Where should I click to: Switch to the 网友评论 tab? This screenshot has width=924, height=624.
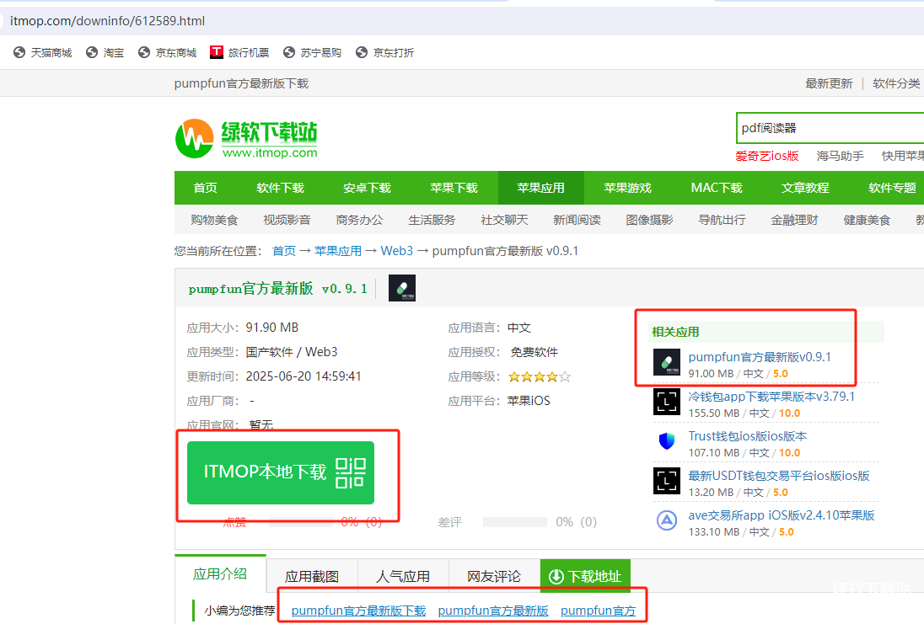point(494,576)
